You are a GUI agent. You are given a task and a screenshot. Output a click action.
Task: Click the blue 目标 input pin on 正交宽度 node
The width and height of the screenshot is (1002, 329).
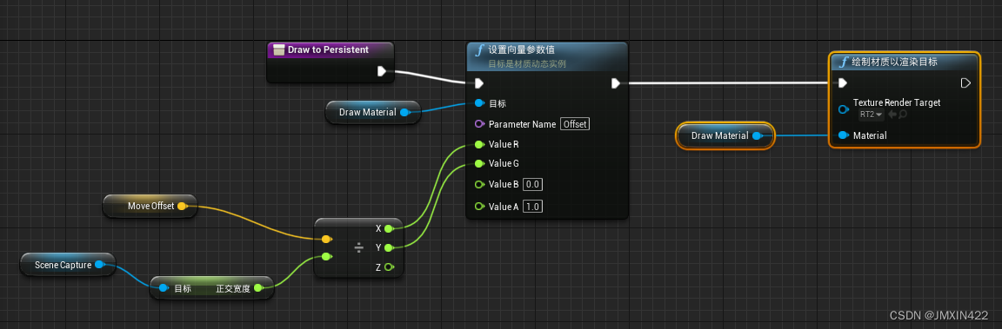point(164,288)
